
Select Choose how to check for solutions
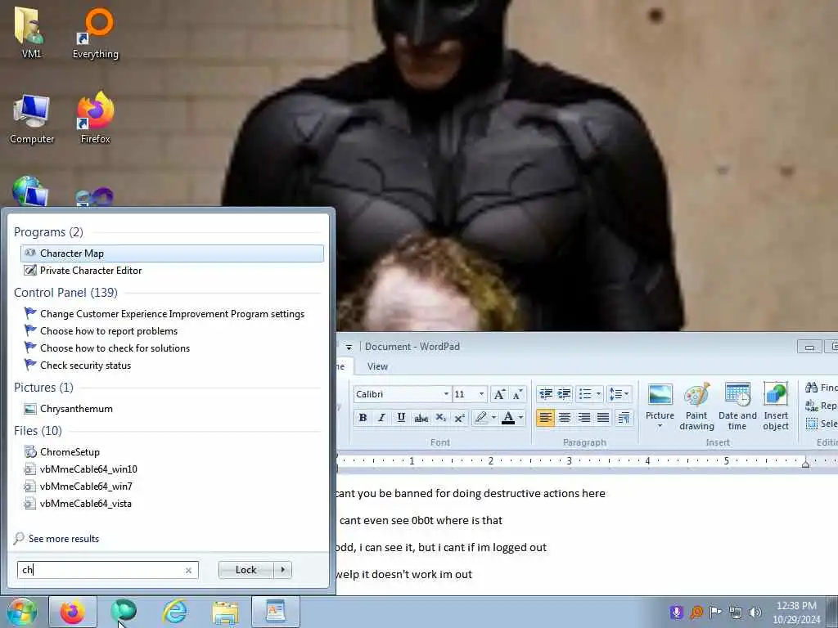(172, 348)
